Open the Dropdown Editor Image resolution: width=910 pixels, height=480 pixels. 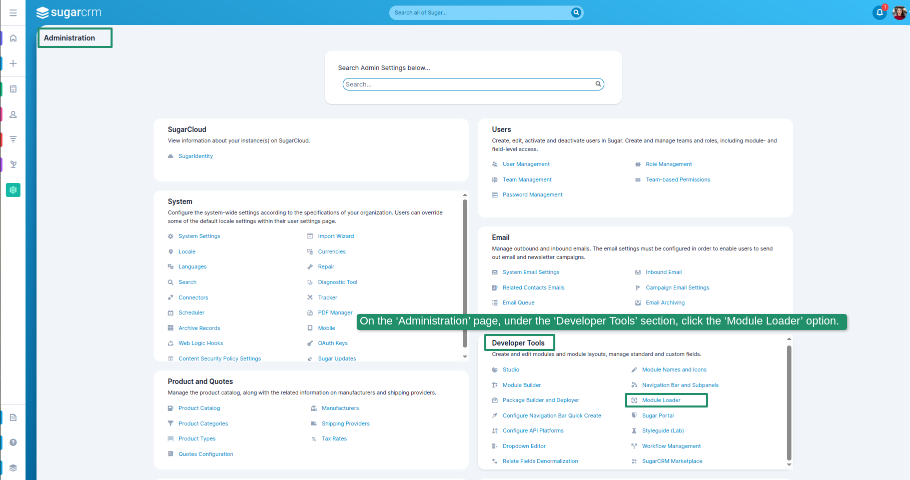[524, 446]
